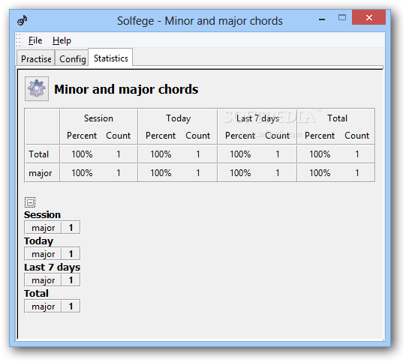
Task: Open the File menu
Action: [x=35, y=40]
